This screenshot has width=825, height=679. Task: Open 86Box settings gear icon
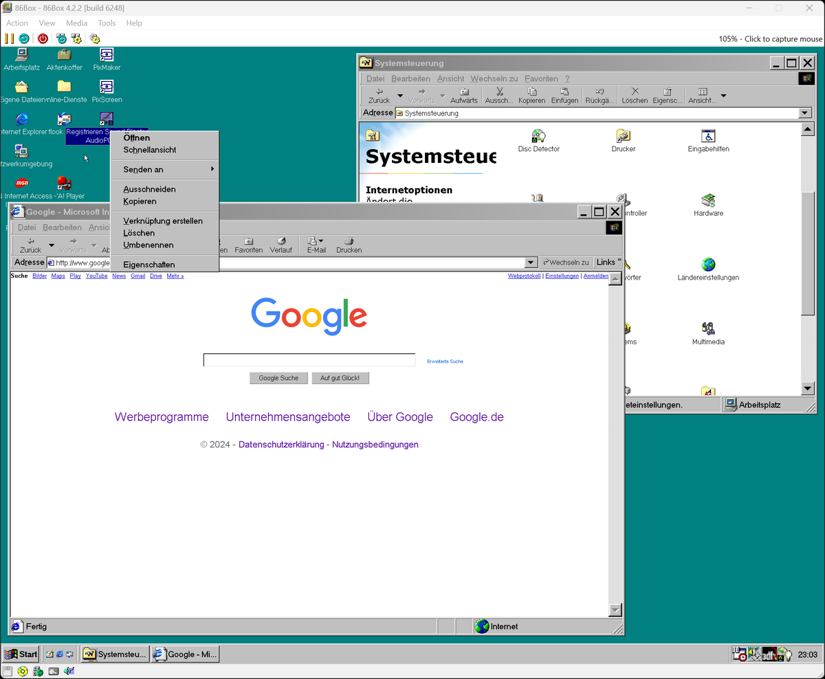pos(95,38)
